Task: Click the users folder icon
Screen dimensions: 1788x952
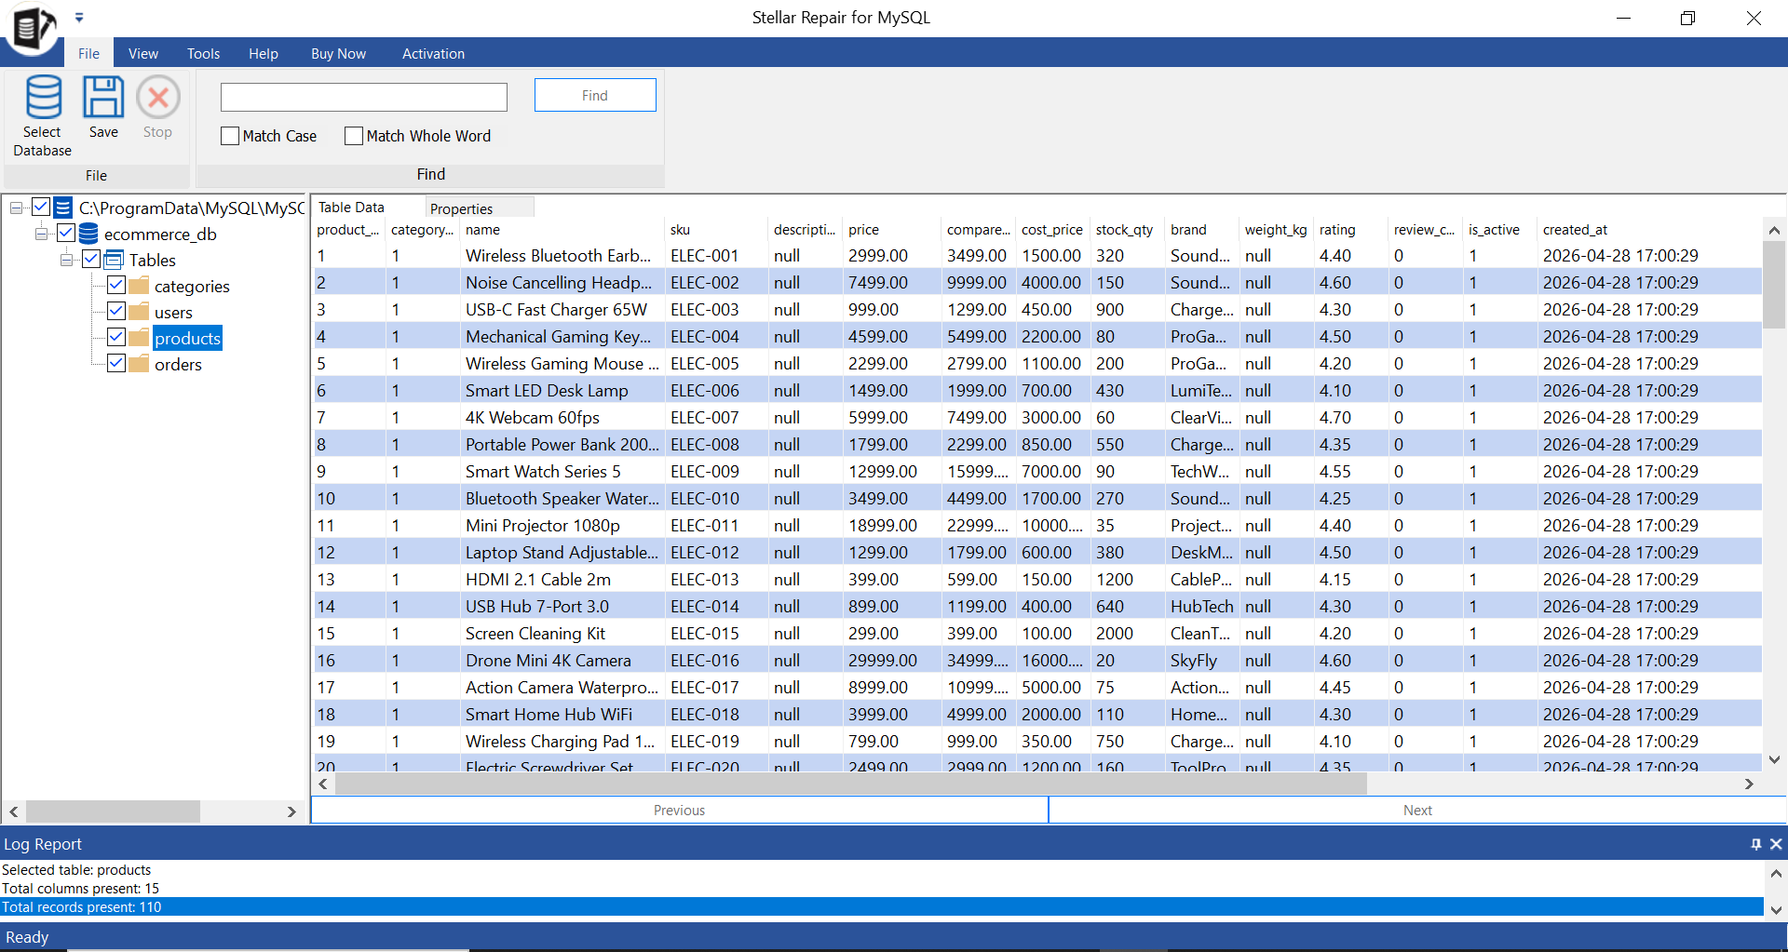Action: click(139, 312)
